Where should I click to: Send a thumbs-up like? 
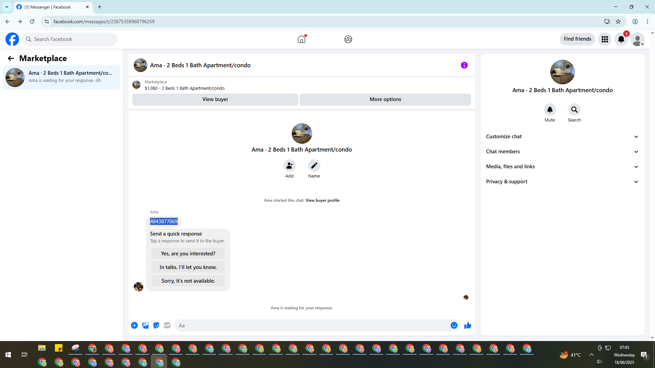click(467, 325)
